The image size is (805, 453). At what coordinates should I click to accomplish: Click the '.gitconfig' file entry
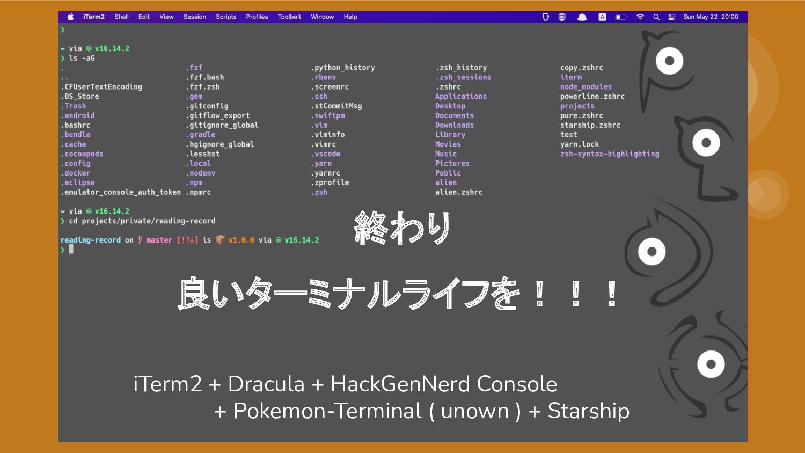207,106
